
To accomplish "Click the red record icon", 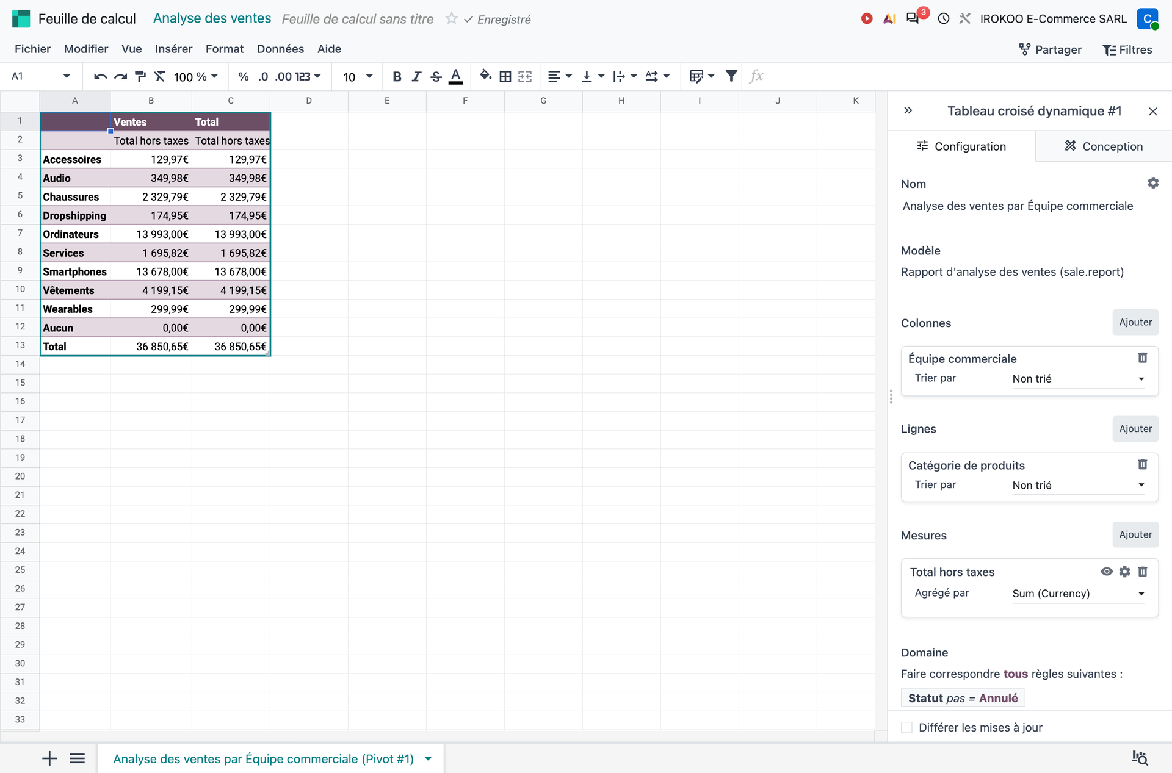I will click(x=867, y=18).
